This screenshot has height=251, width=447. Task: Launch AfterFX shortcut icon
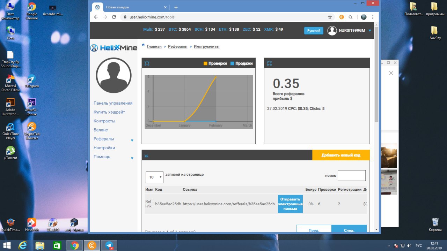coord(32,107)
